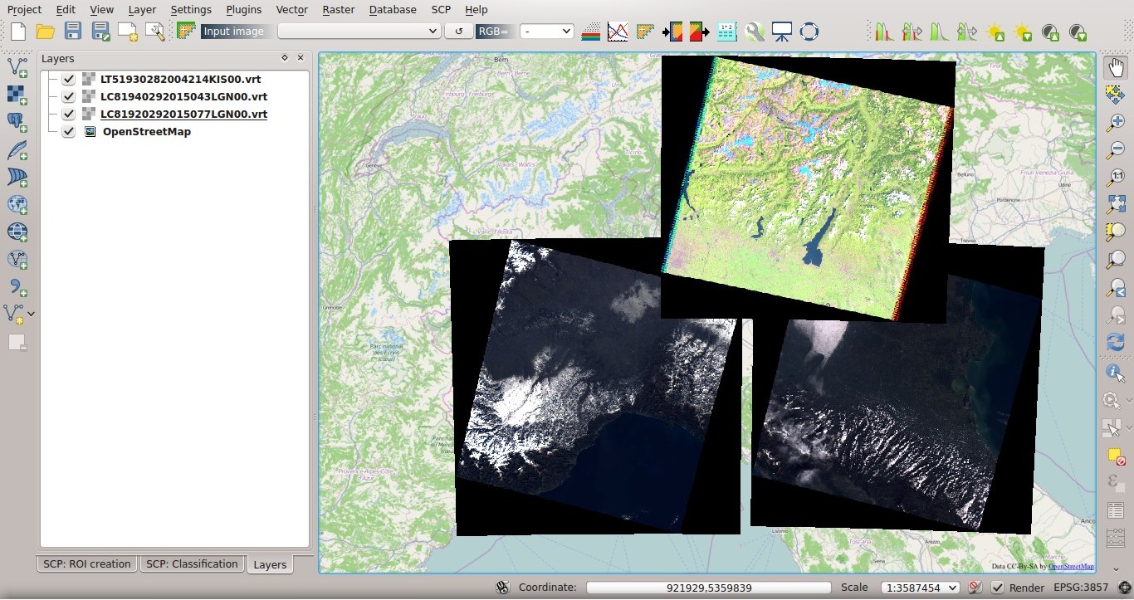
Task: Open the SCP spectral signature plot
Action: point(618,32)
